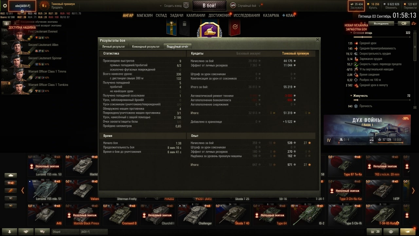
Task: Open the notification center orange icon
Action: [408, 231]
